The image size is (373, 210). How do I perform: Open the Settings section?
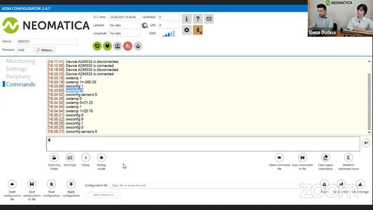(16, 69)
